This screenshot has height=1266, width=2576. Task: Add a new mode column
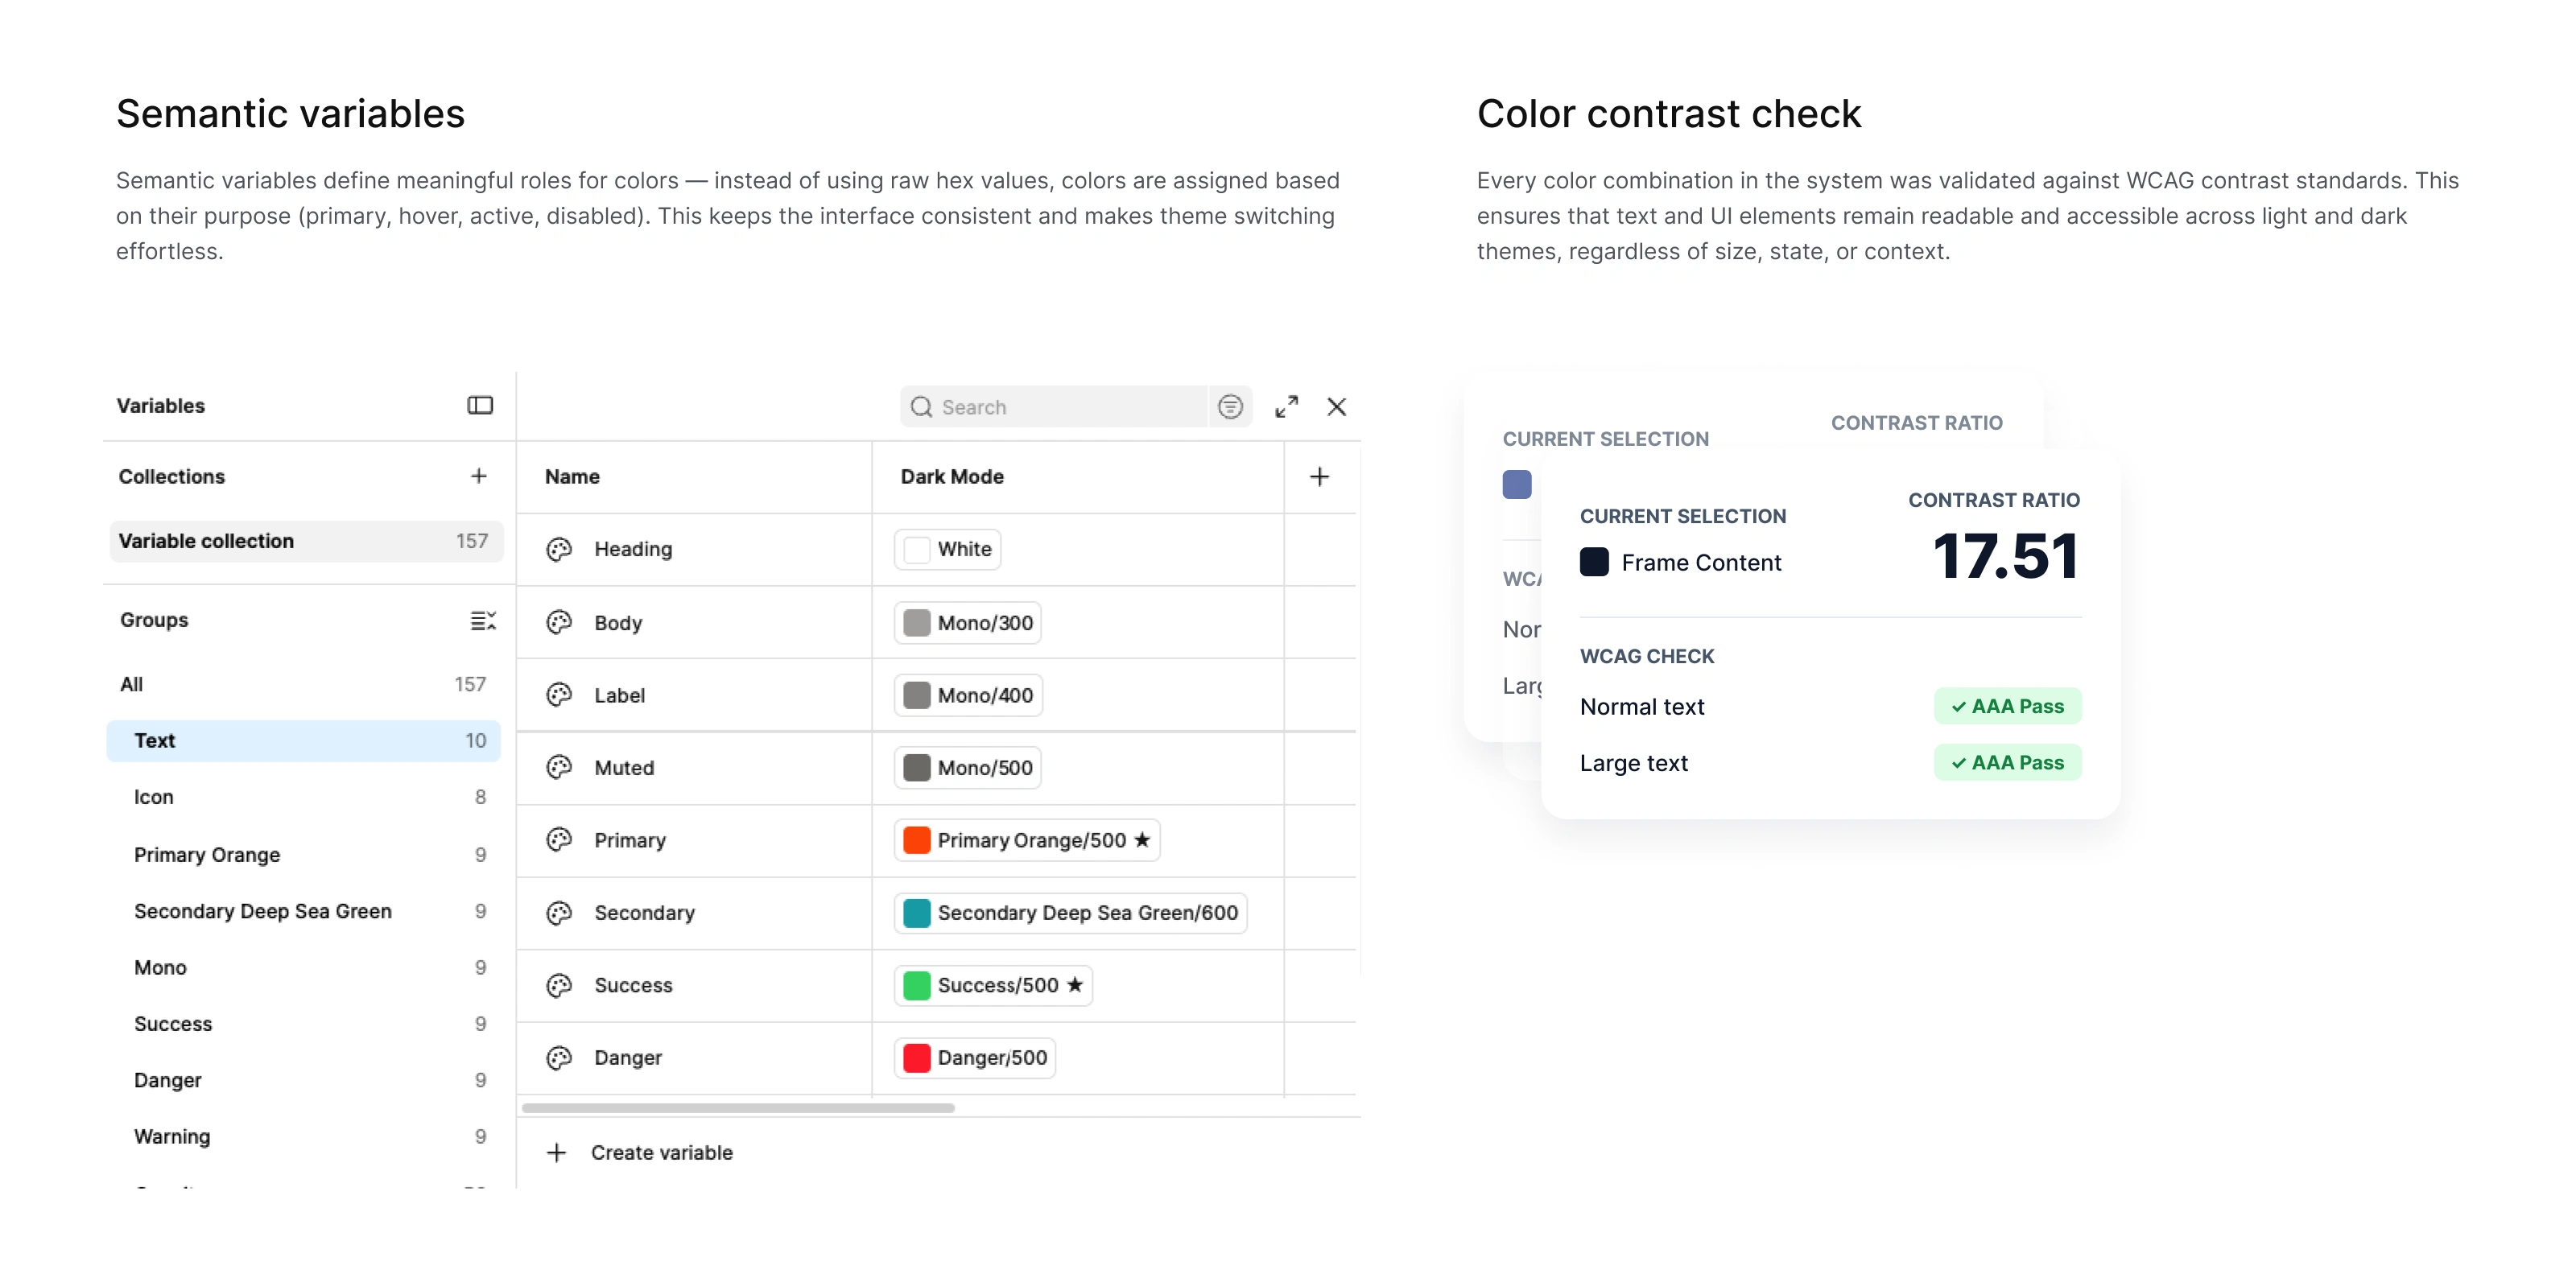[1320, 477]
